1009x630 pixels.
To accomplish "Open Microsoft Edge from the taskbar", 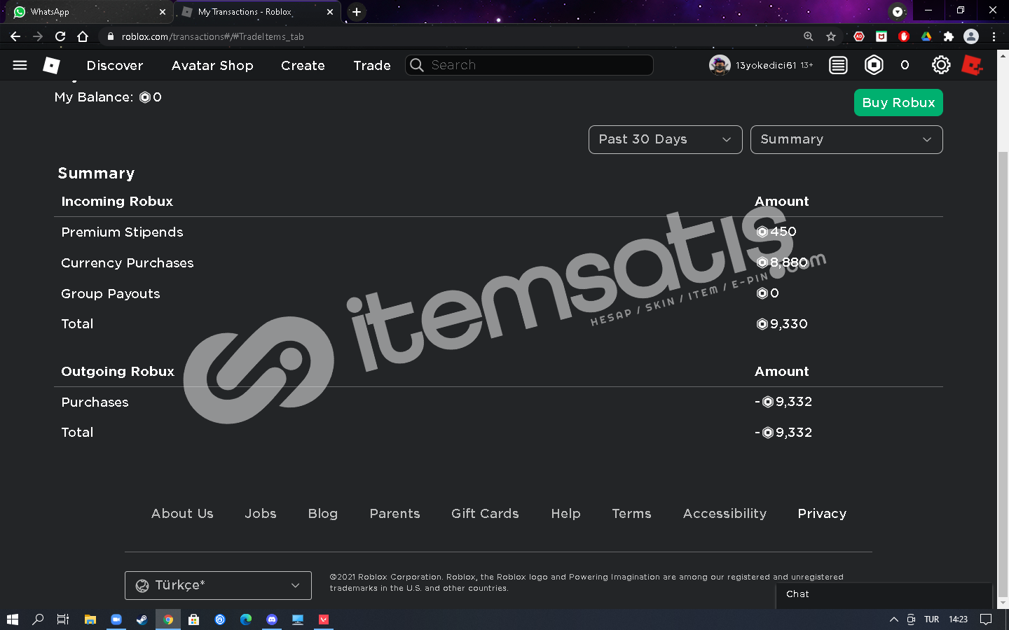I will point(246,619).
